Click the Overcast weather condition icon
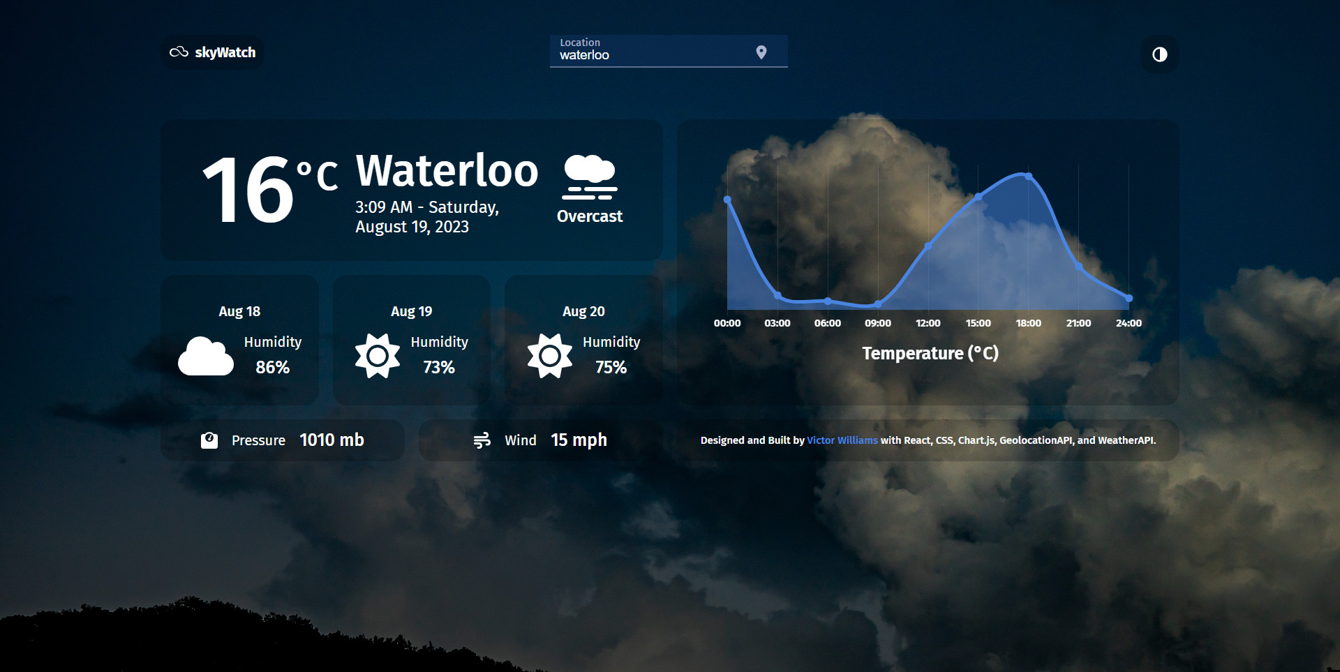This screenshot has width=1340, height=672. tap(590, 177)
